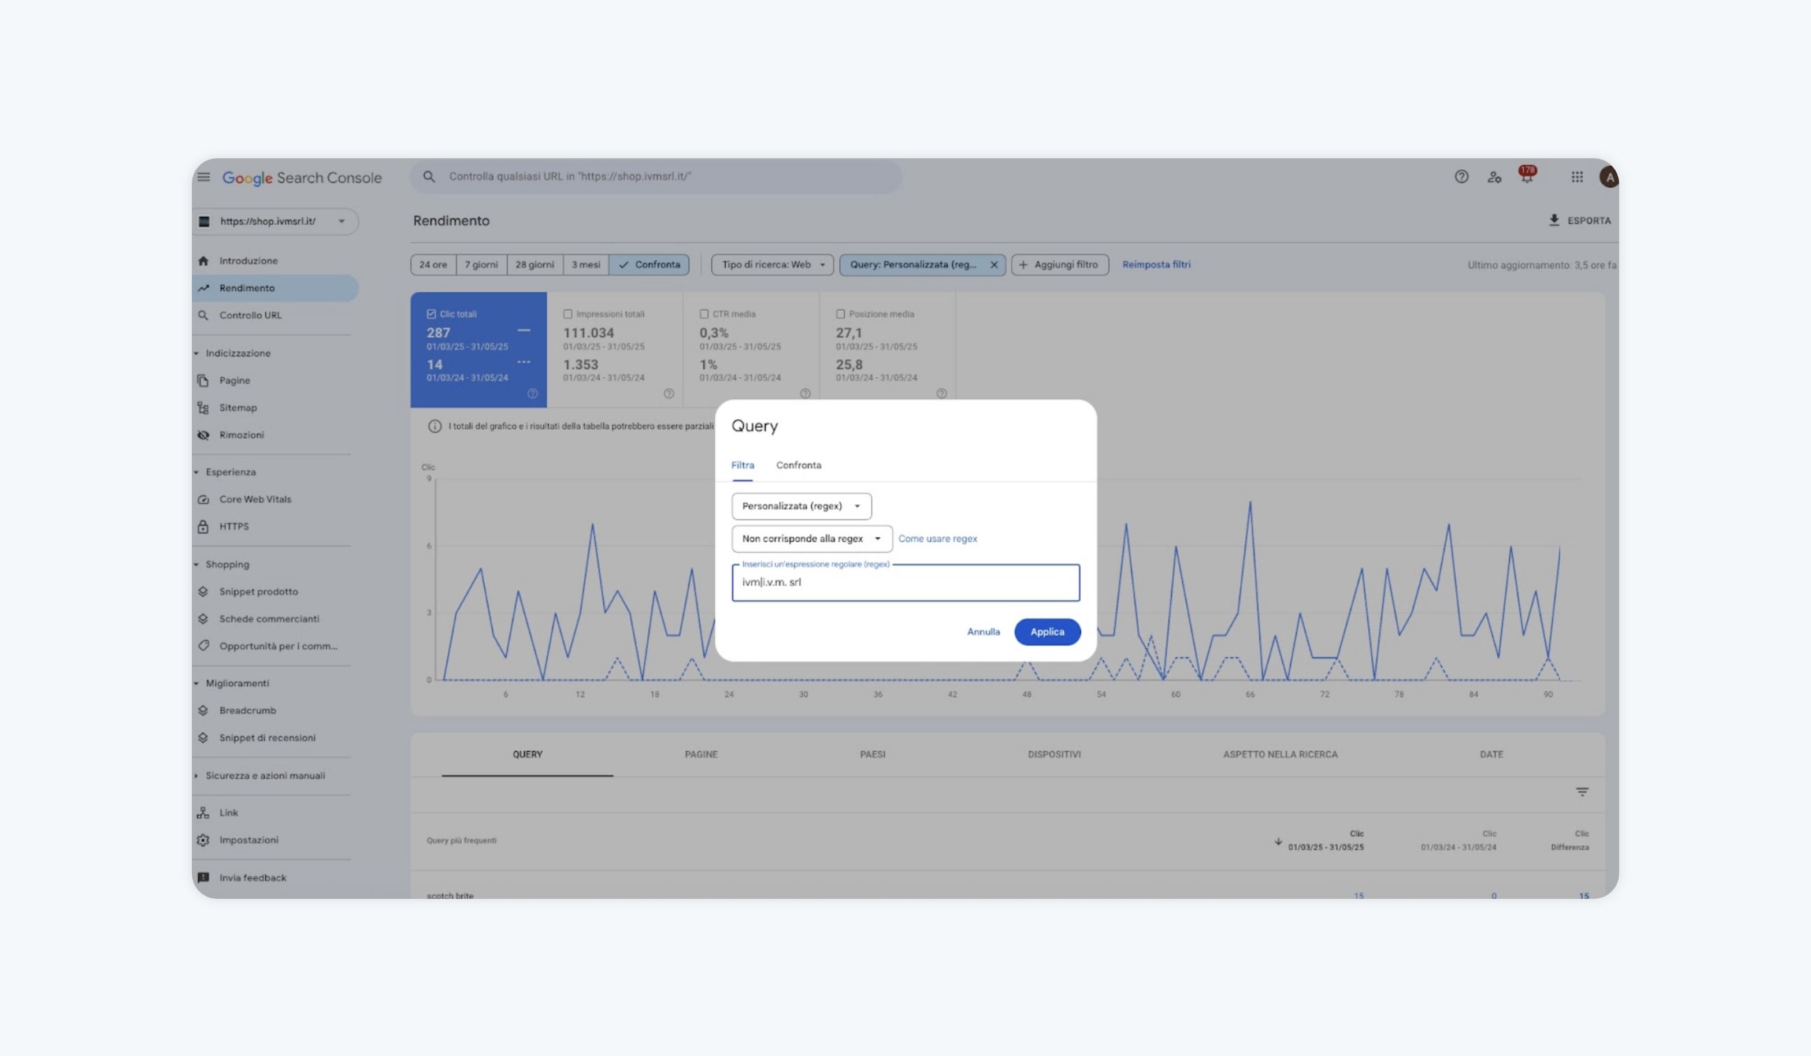The height and width of the screenshot is (1056, 1811).
Task: Open the Personalizzata (regex) dropdown
Action: (x=800, y=507)
